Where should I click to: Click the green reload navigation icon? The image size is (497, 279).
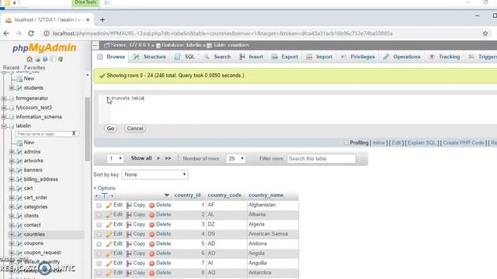61,59
